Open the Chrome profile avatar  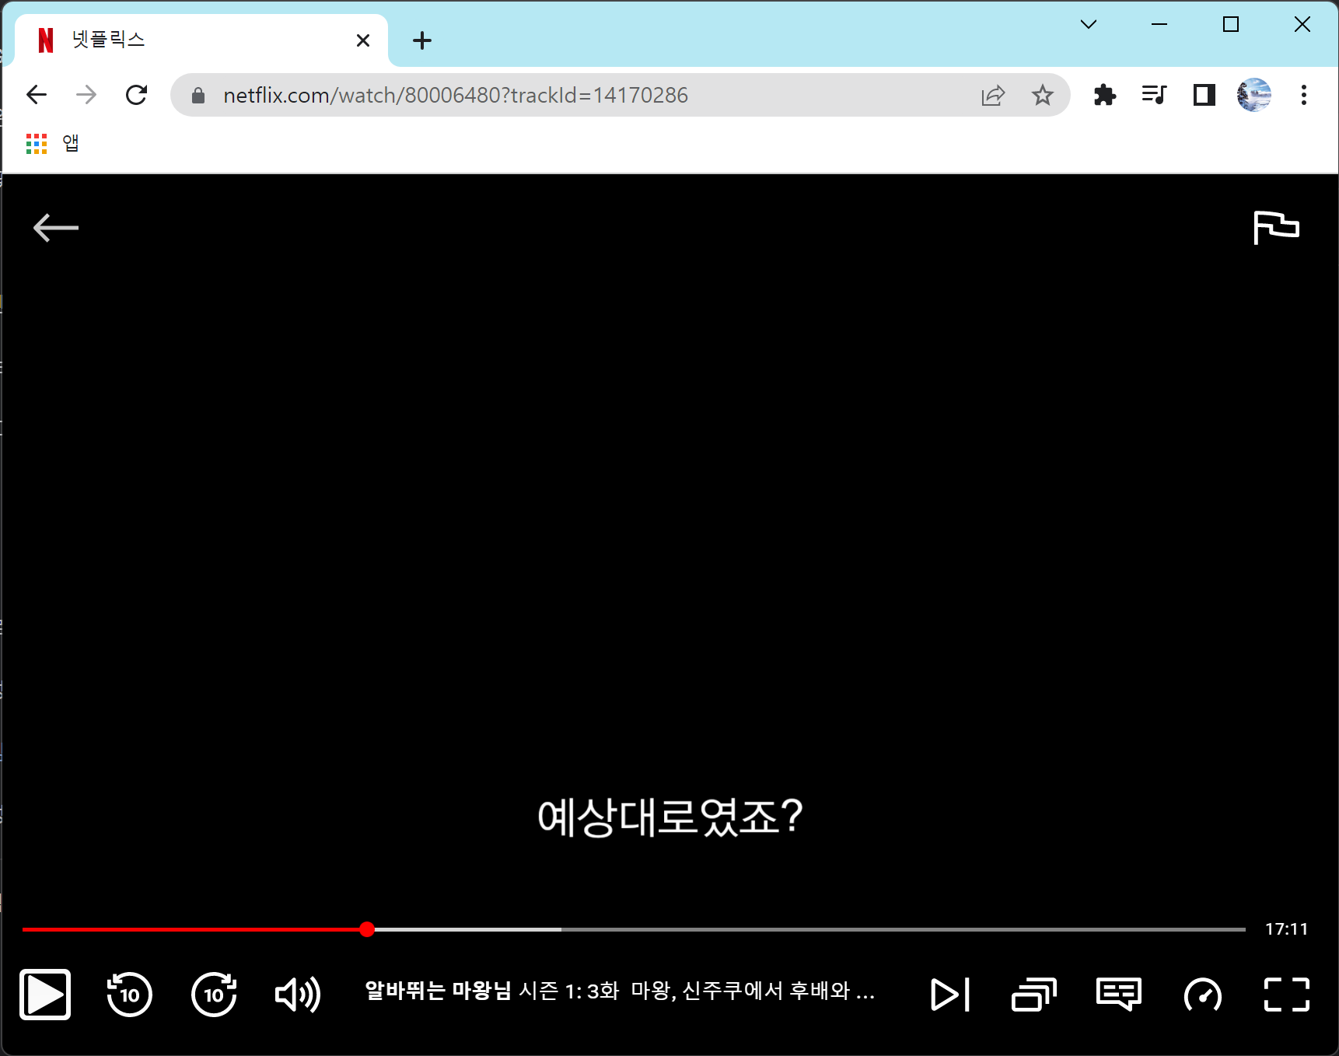point(1253,95)
